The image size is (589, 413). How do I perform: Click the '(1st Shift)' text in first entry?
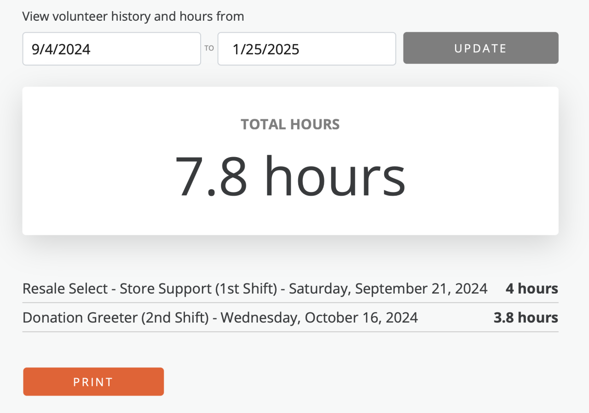(x=247, y=289)
